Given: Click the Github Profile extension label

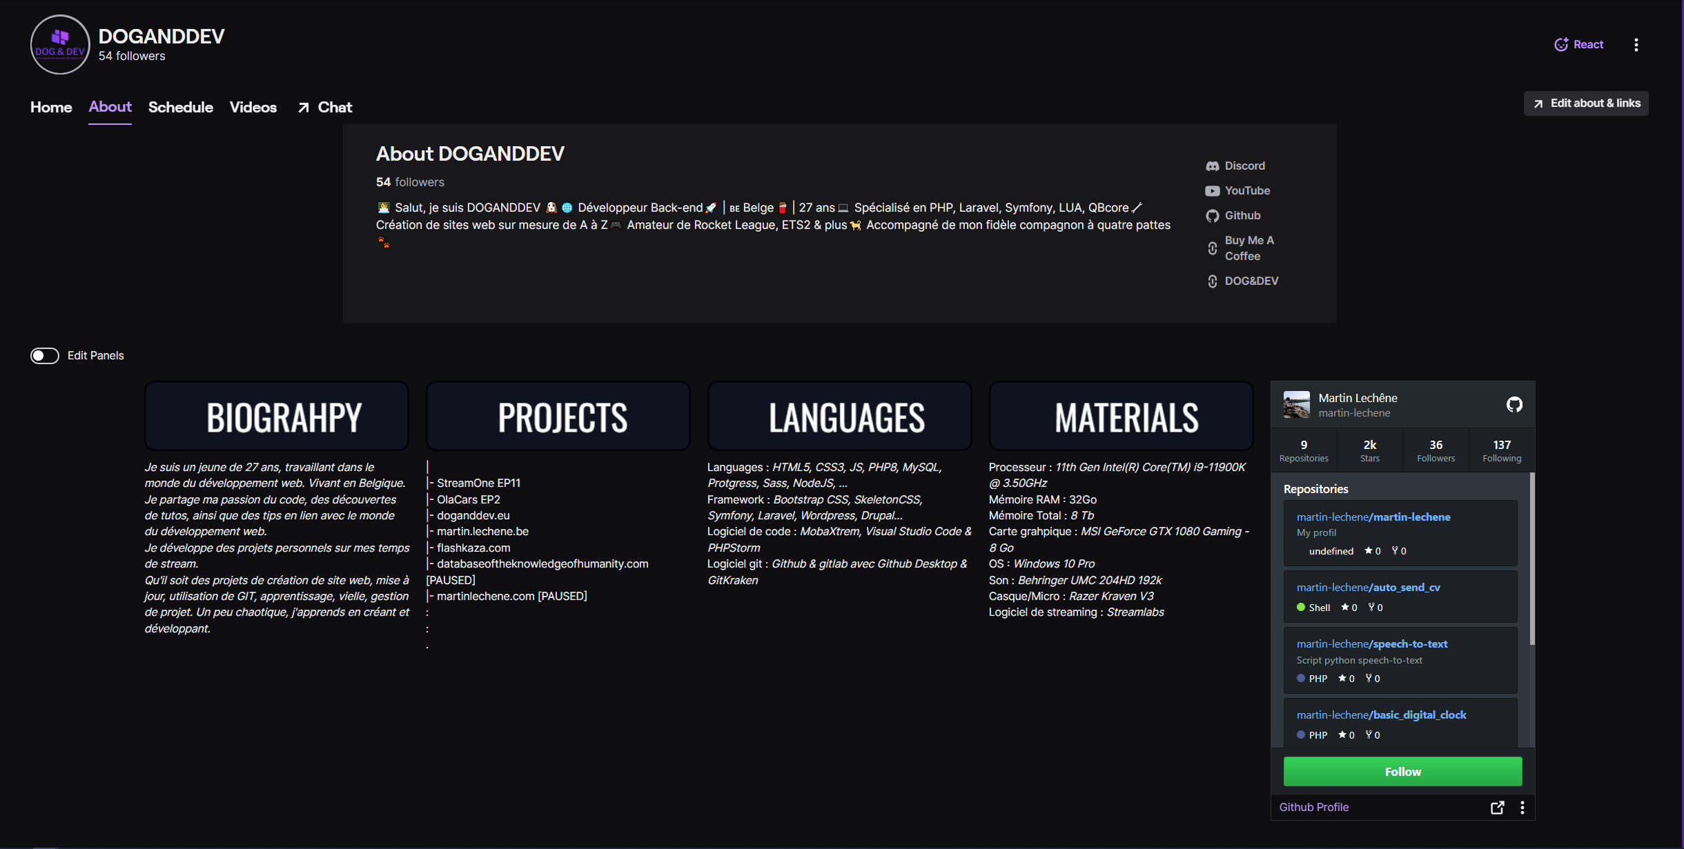Looking at the screenshot, I should (x=1314, y=808).
